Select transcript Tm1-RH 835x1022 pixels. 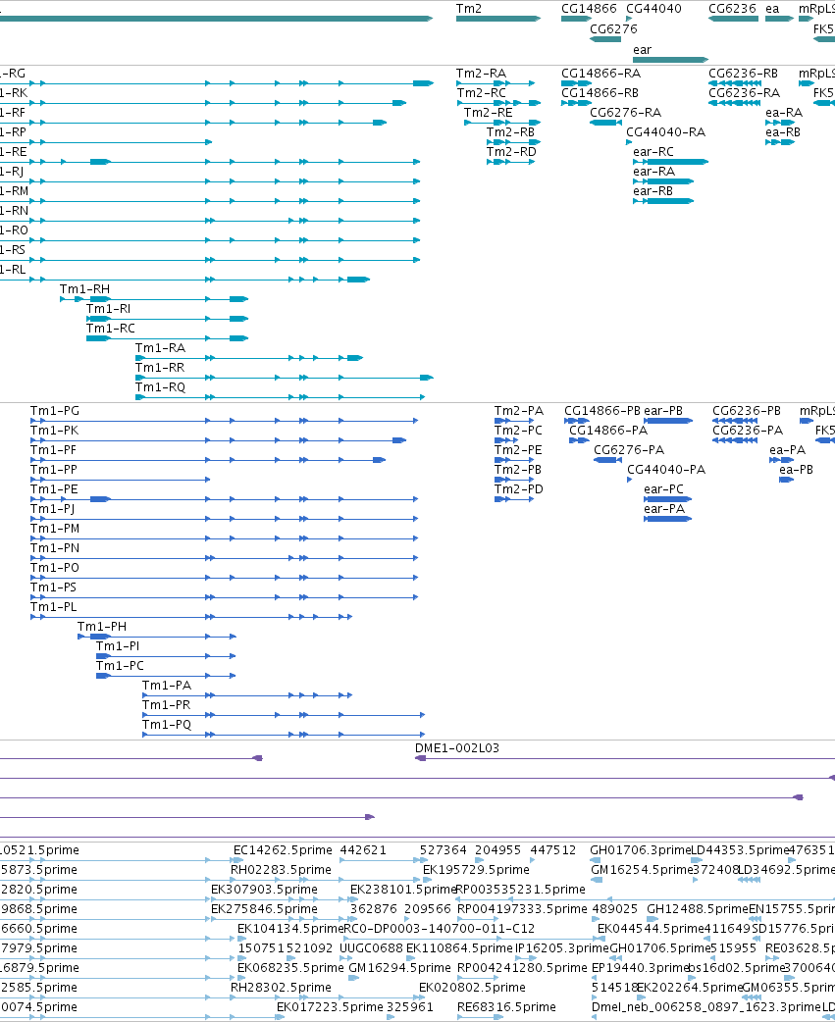(x=154, y=299)
